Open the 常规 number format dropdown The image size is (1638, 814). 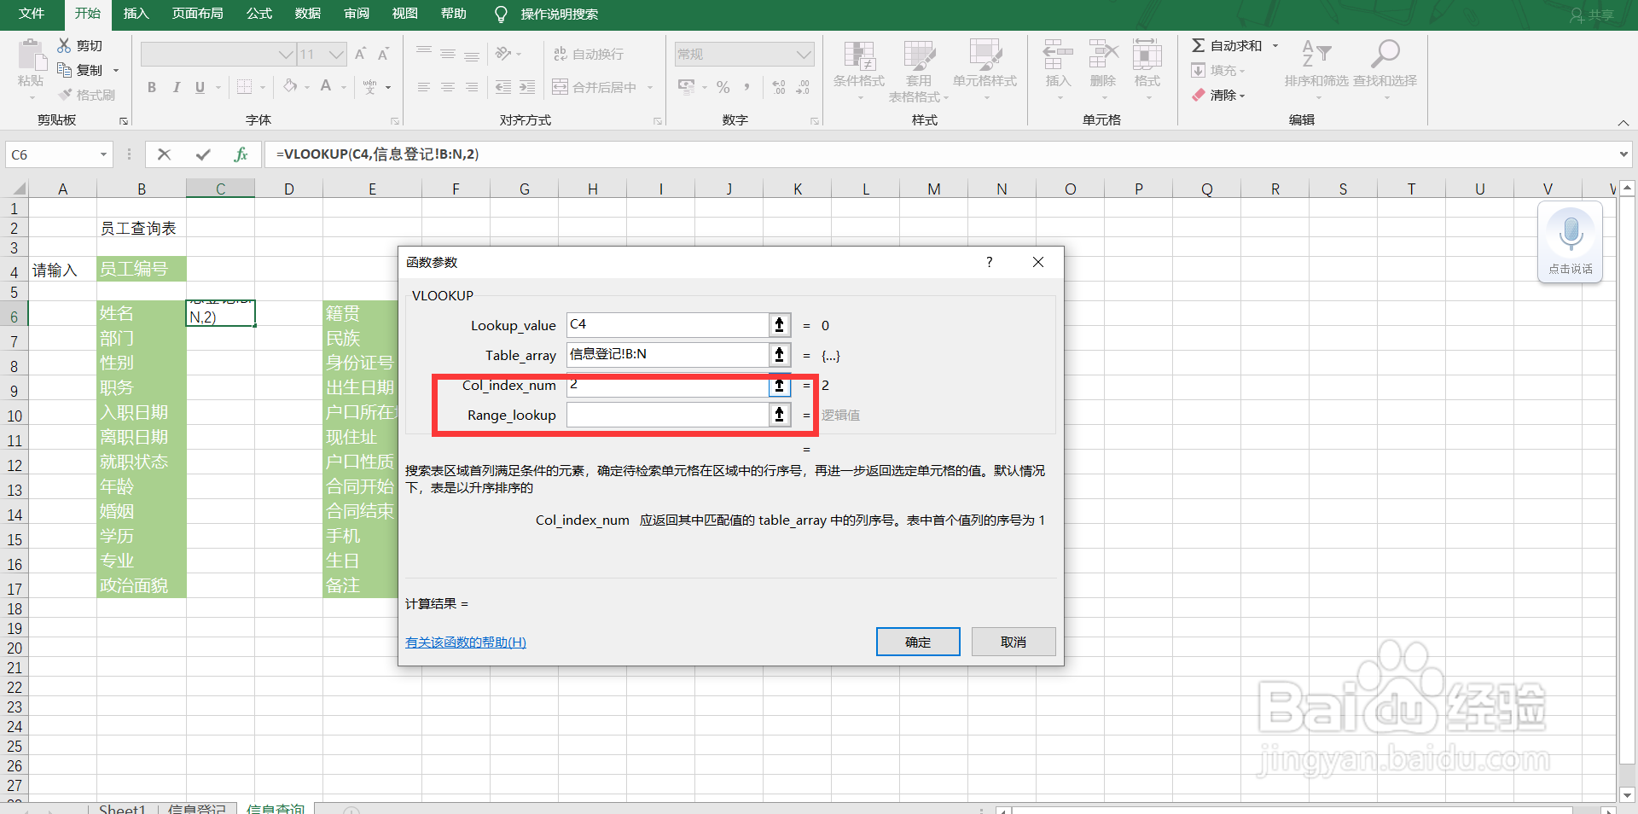(x=803, y=54)
